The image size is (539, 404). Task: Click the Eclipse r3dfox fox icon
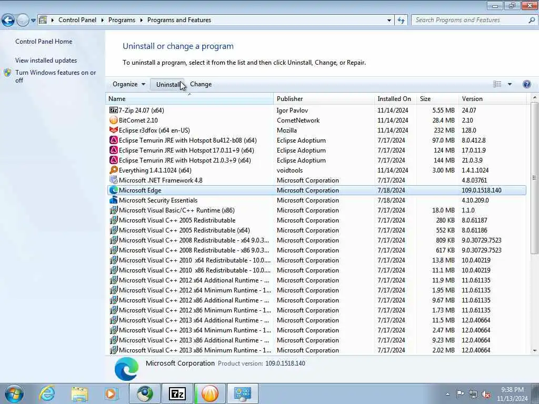(114, 130)
